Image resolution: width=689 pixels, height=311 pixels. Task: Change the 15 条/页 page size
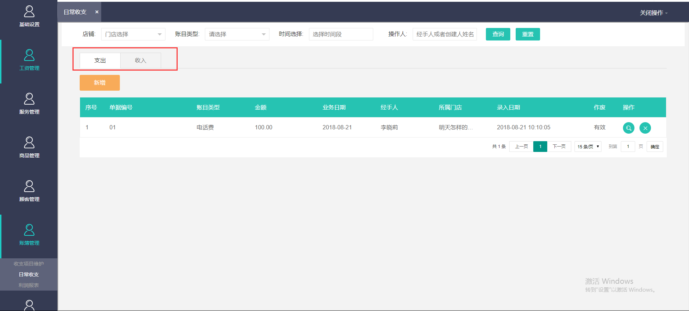coord(588,147)
